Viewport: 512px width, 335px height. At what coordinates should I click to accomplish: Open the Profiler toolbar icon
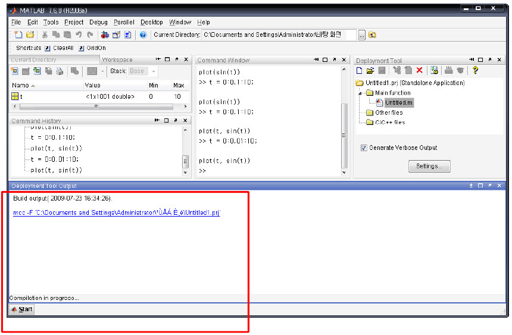pyautogui.click(x=127, y=35)
